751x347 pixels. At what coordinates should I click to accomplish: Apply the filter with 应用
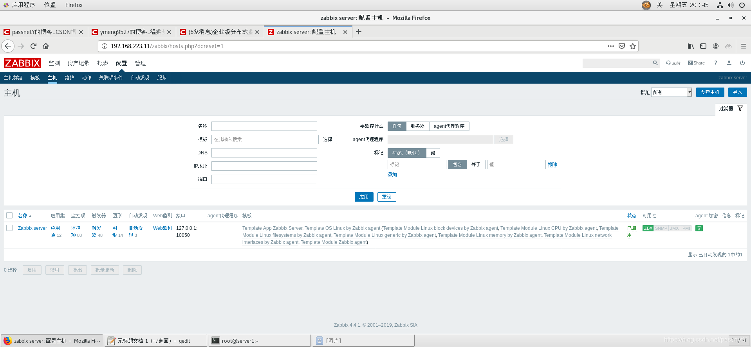(x=364, y=197)
